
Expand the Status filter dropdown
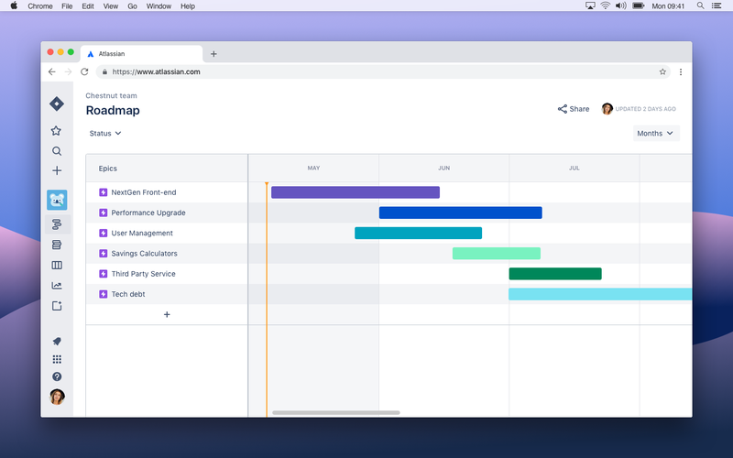[105, 133]
